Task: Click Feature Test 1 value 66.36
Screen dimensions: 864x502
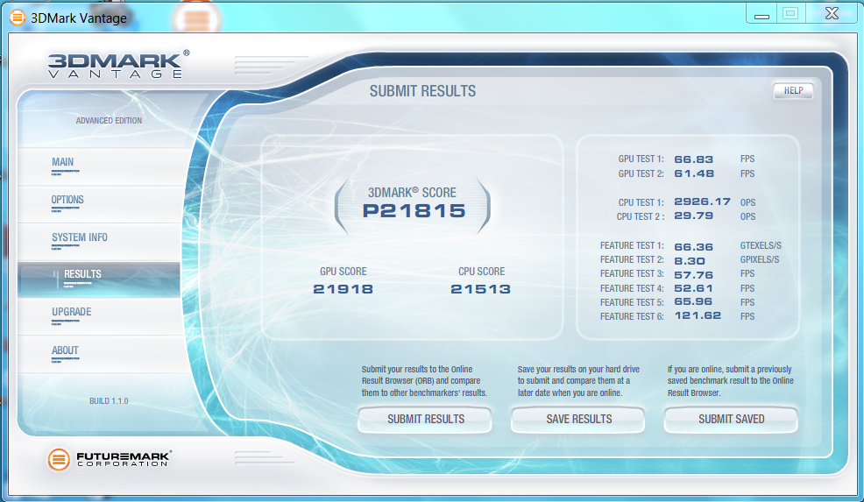Action: [x=694, y=247]
